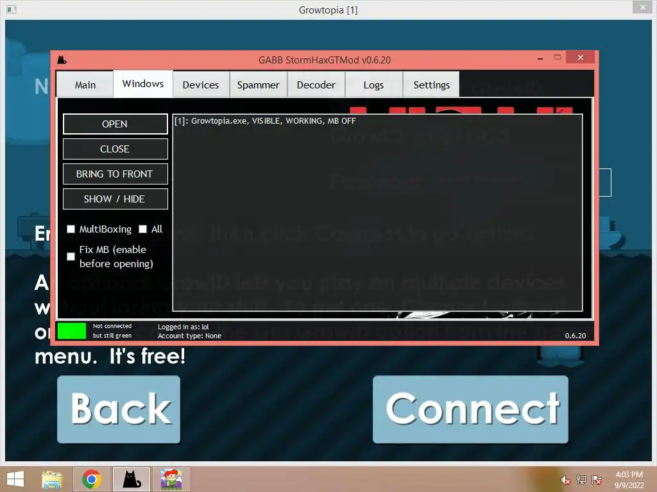Viewport: 657px width, 492px height.
Task: Select the Growtopia.exe entry in window list
Action: pos(265,121)
